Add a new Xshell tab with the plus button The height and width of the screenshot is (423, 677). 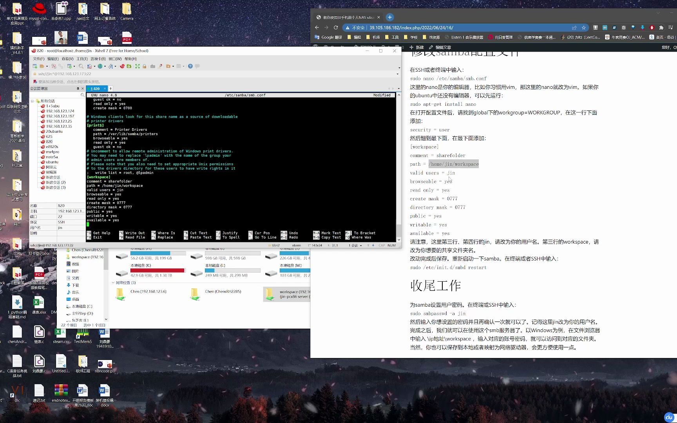110,89
